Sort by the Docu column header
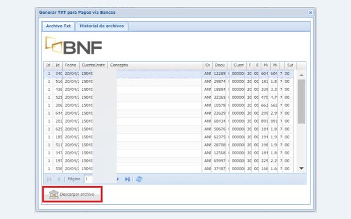This screenshot has width=351, height=219. (x=220, y=65)
